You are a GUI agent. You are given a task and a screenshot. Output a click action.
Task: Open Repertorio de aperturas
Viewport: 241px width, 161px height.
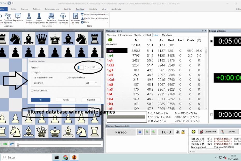(x=51, y=16)
